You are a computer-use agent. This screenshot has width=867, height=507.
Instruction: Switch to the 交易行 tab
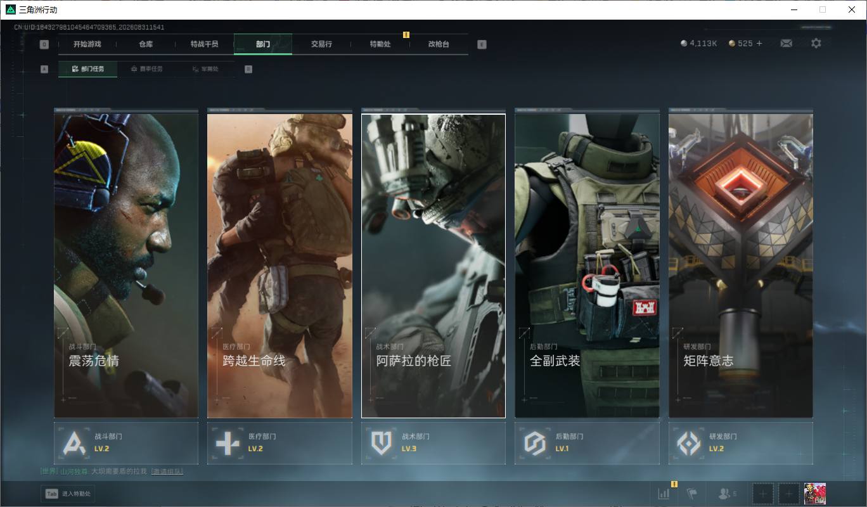point(321,44)
